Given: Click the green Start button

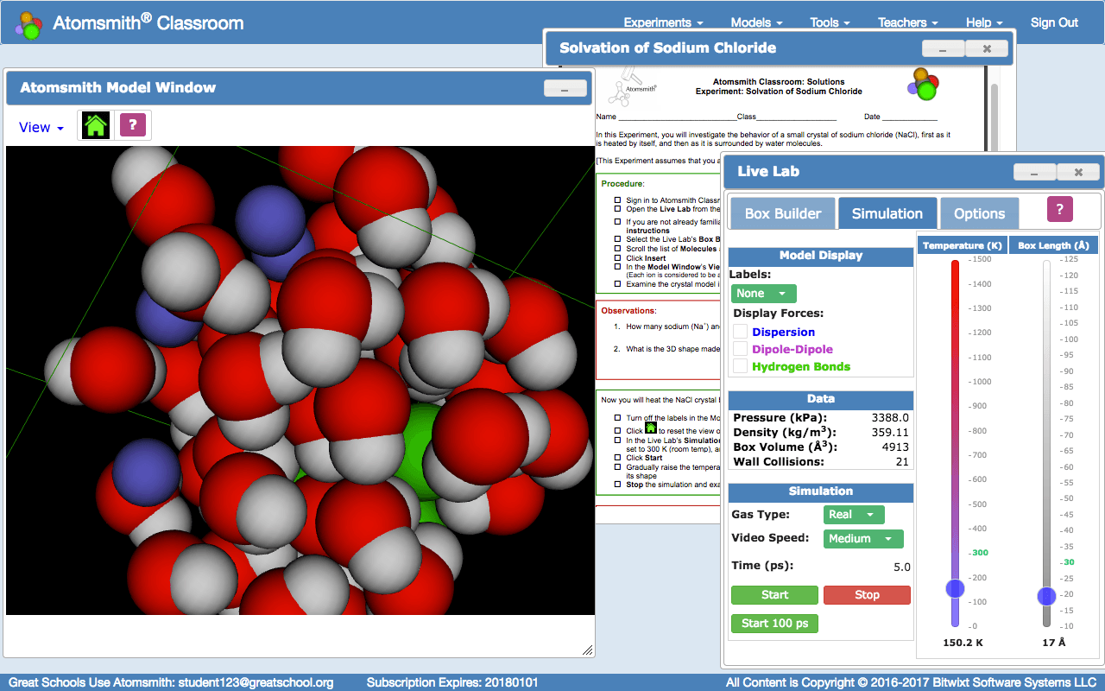Looking at the screenshot, I should (x=774, y=595).
